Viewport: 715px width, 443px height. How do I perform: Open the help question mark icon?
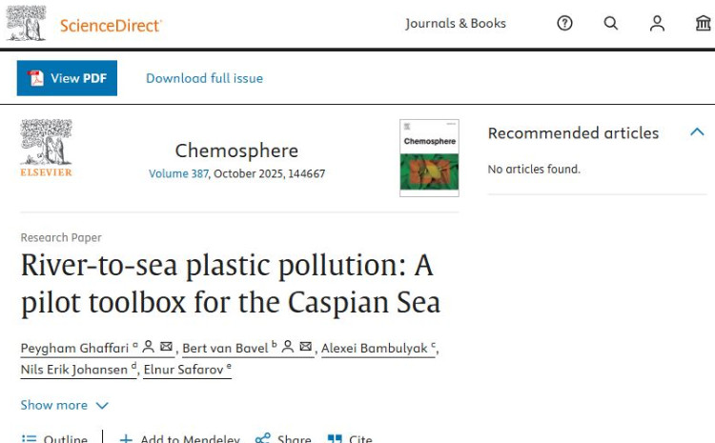coord(564,24)
